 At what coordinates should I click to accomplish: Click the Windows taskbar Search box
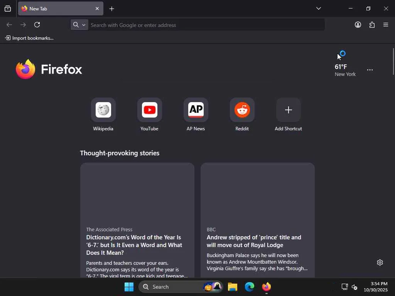click(x=181, y=287)
